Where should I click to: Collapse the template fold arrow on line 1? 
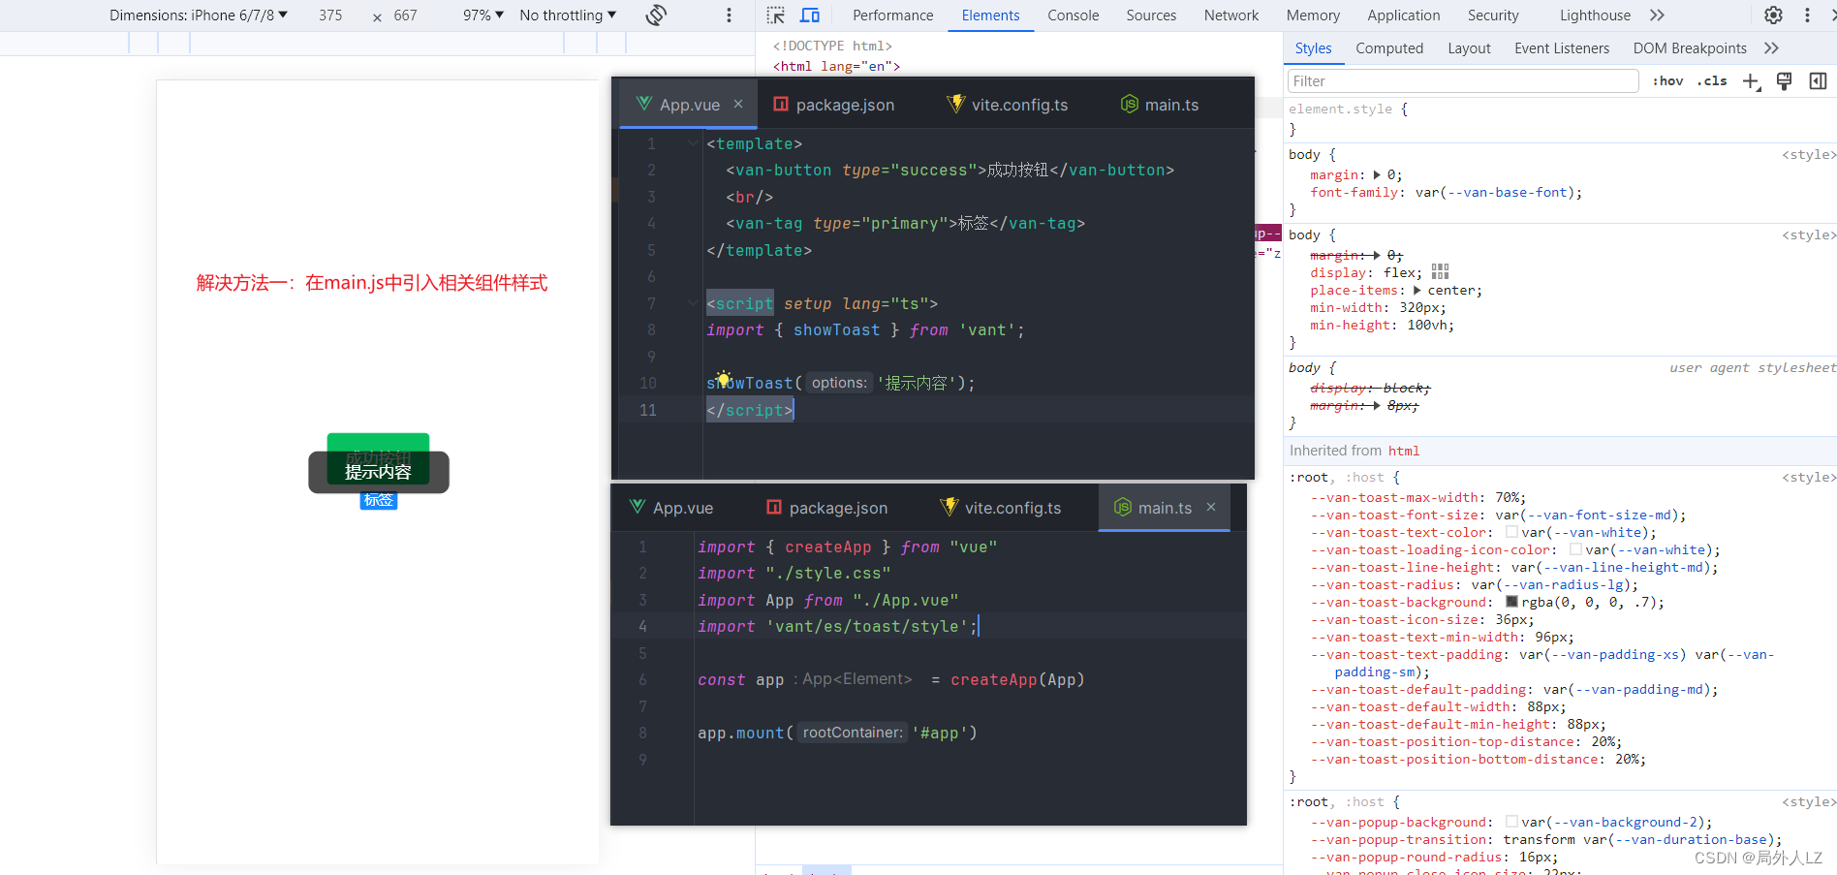693,143
